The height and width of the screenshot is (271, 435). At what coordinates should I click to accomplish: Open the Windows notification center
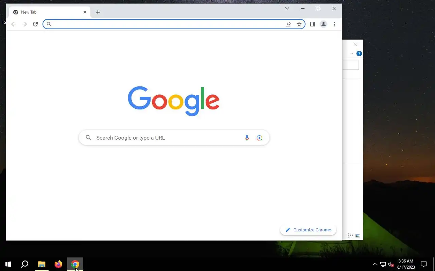click(x=424, y=264)
